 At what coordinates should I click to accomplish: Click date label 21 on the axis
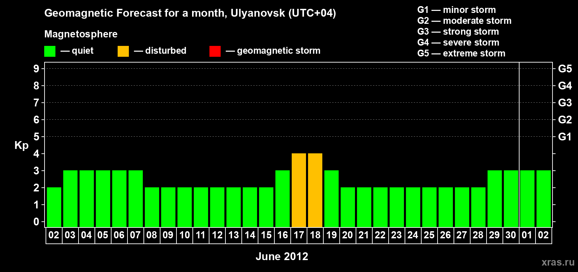[364, 235]
